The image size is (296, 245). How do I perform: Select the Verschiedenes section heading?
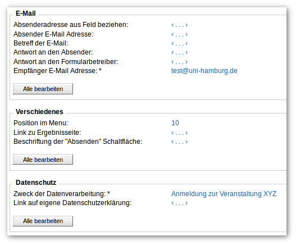click(39, 112)
